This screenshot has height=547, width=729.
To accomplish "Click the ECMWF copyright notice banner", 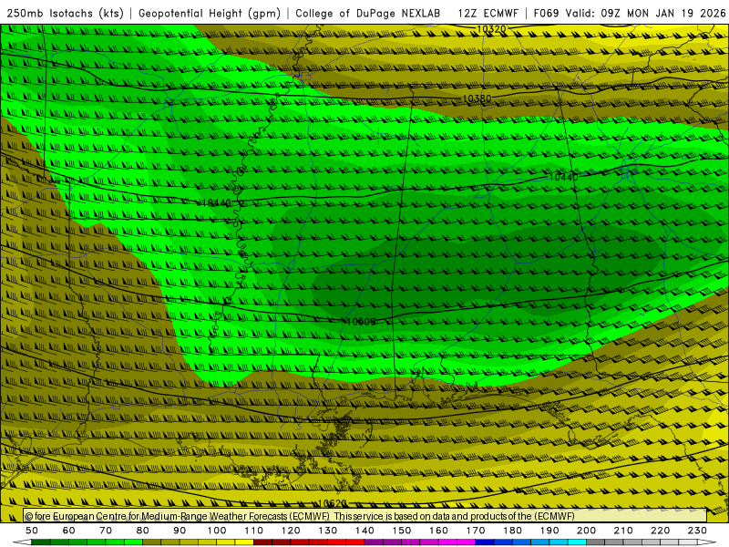I will [x=365, y=515].
